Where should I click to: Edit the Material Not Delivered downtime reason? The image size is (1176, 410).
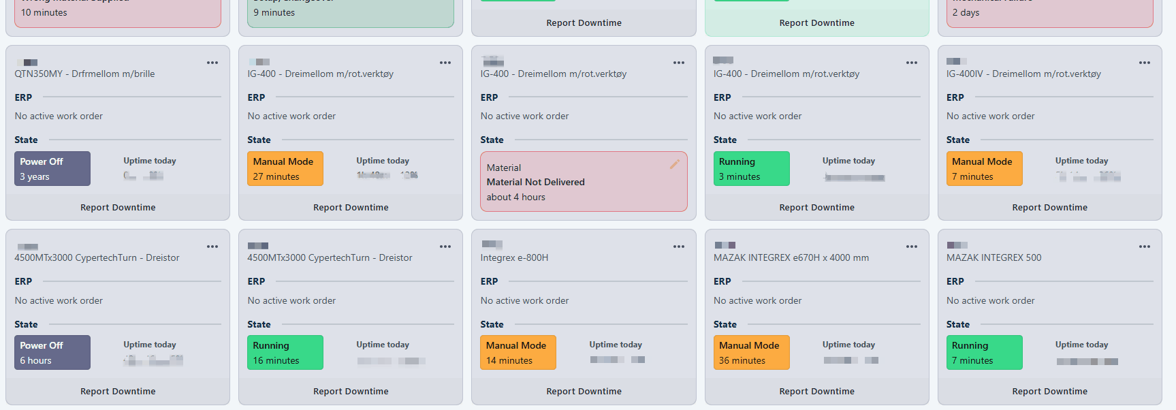tap(674, 164)
